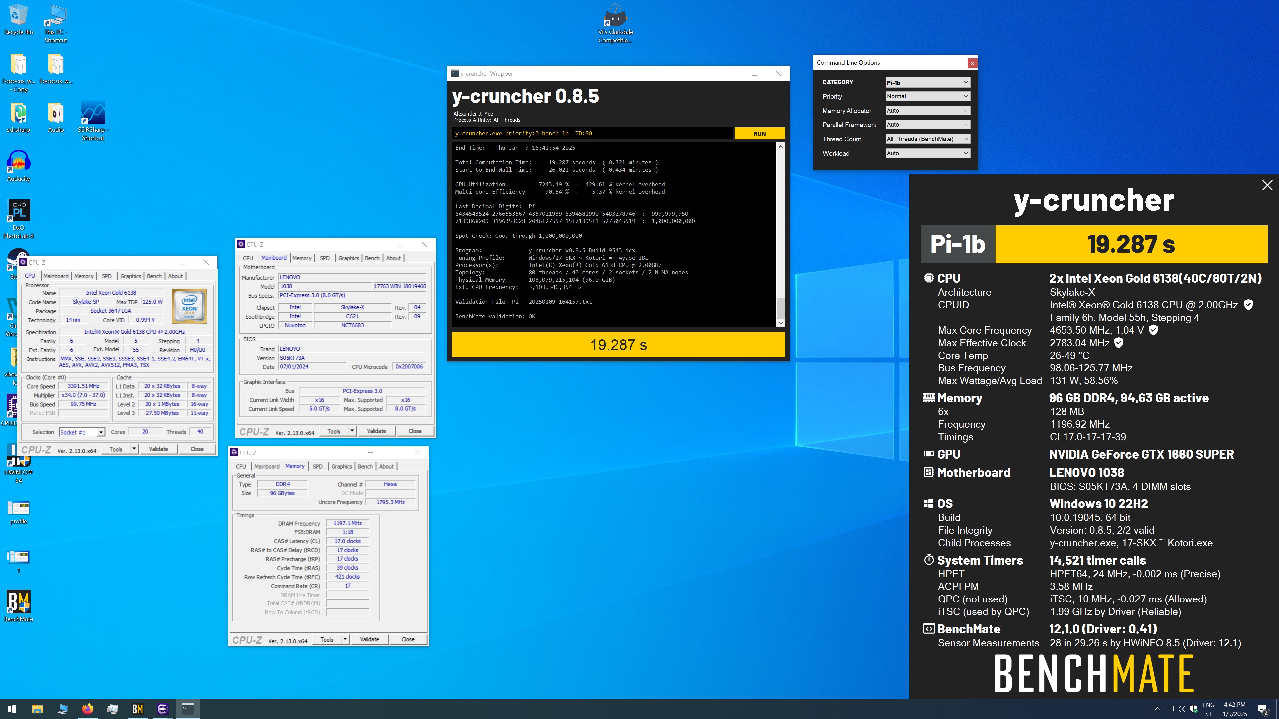
Task: Launch BenchMate desktop icon
Action: 18,606
